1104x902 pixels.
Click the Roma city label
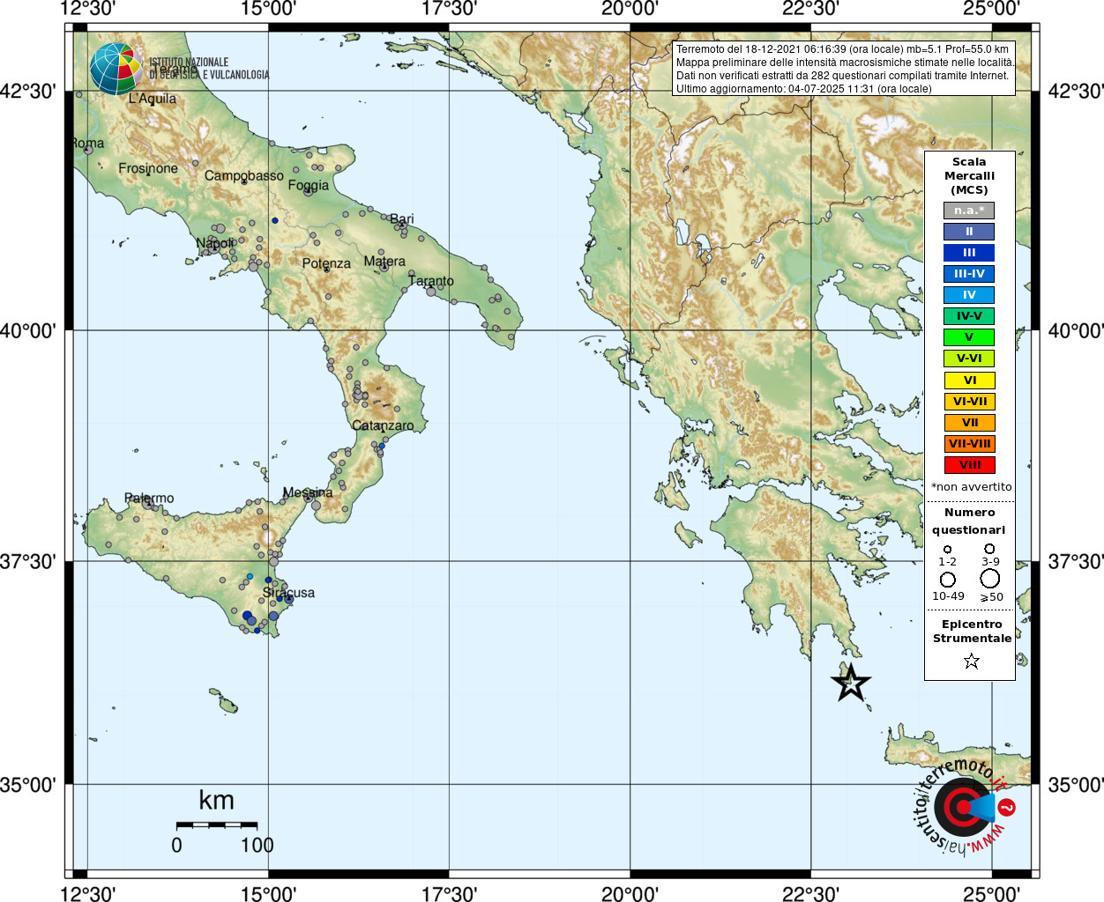pos(88,143)
